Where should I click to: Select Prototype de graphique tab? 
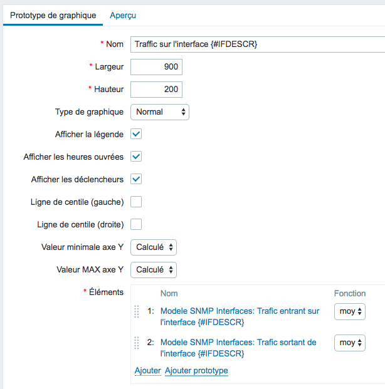click(53, 16)
